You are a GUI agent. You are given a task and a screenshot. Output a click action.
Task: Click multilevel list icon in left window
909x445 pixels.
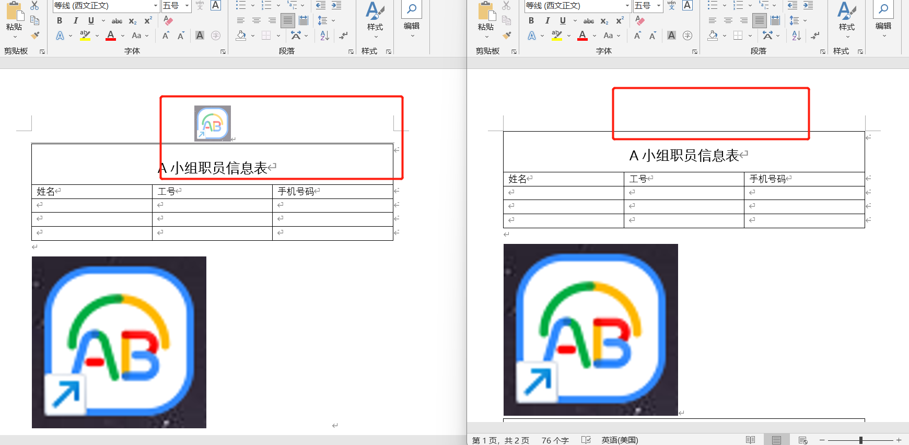292,5
